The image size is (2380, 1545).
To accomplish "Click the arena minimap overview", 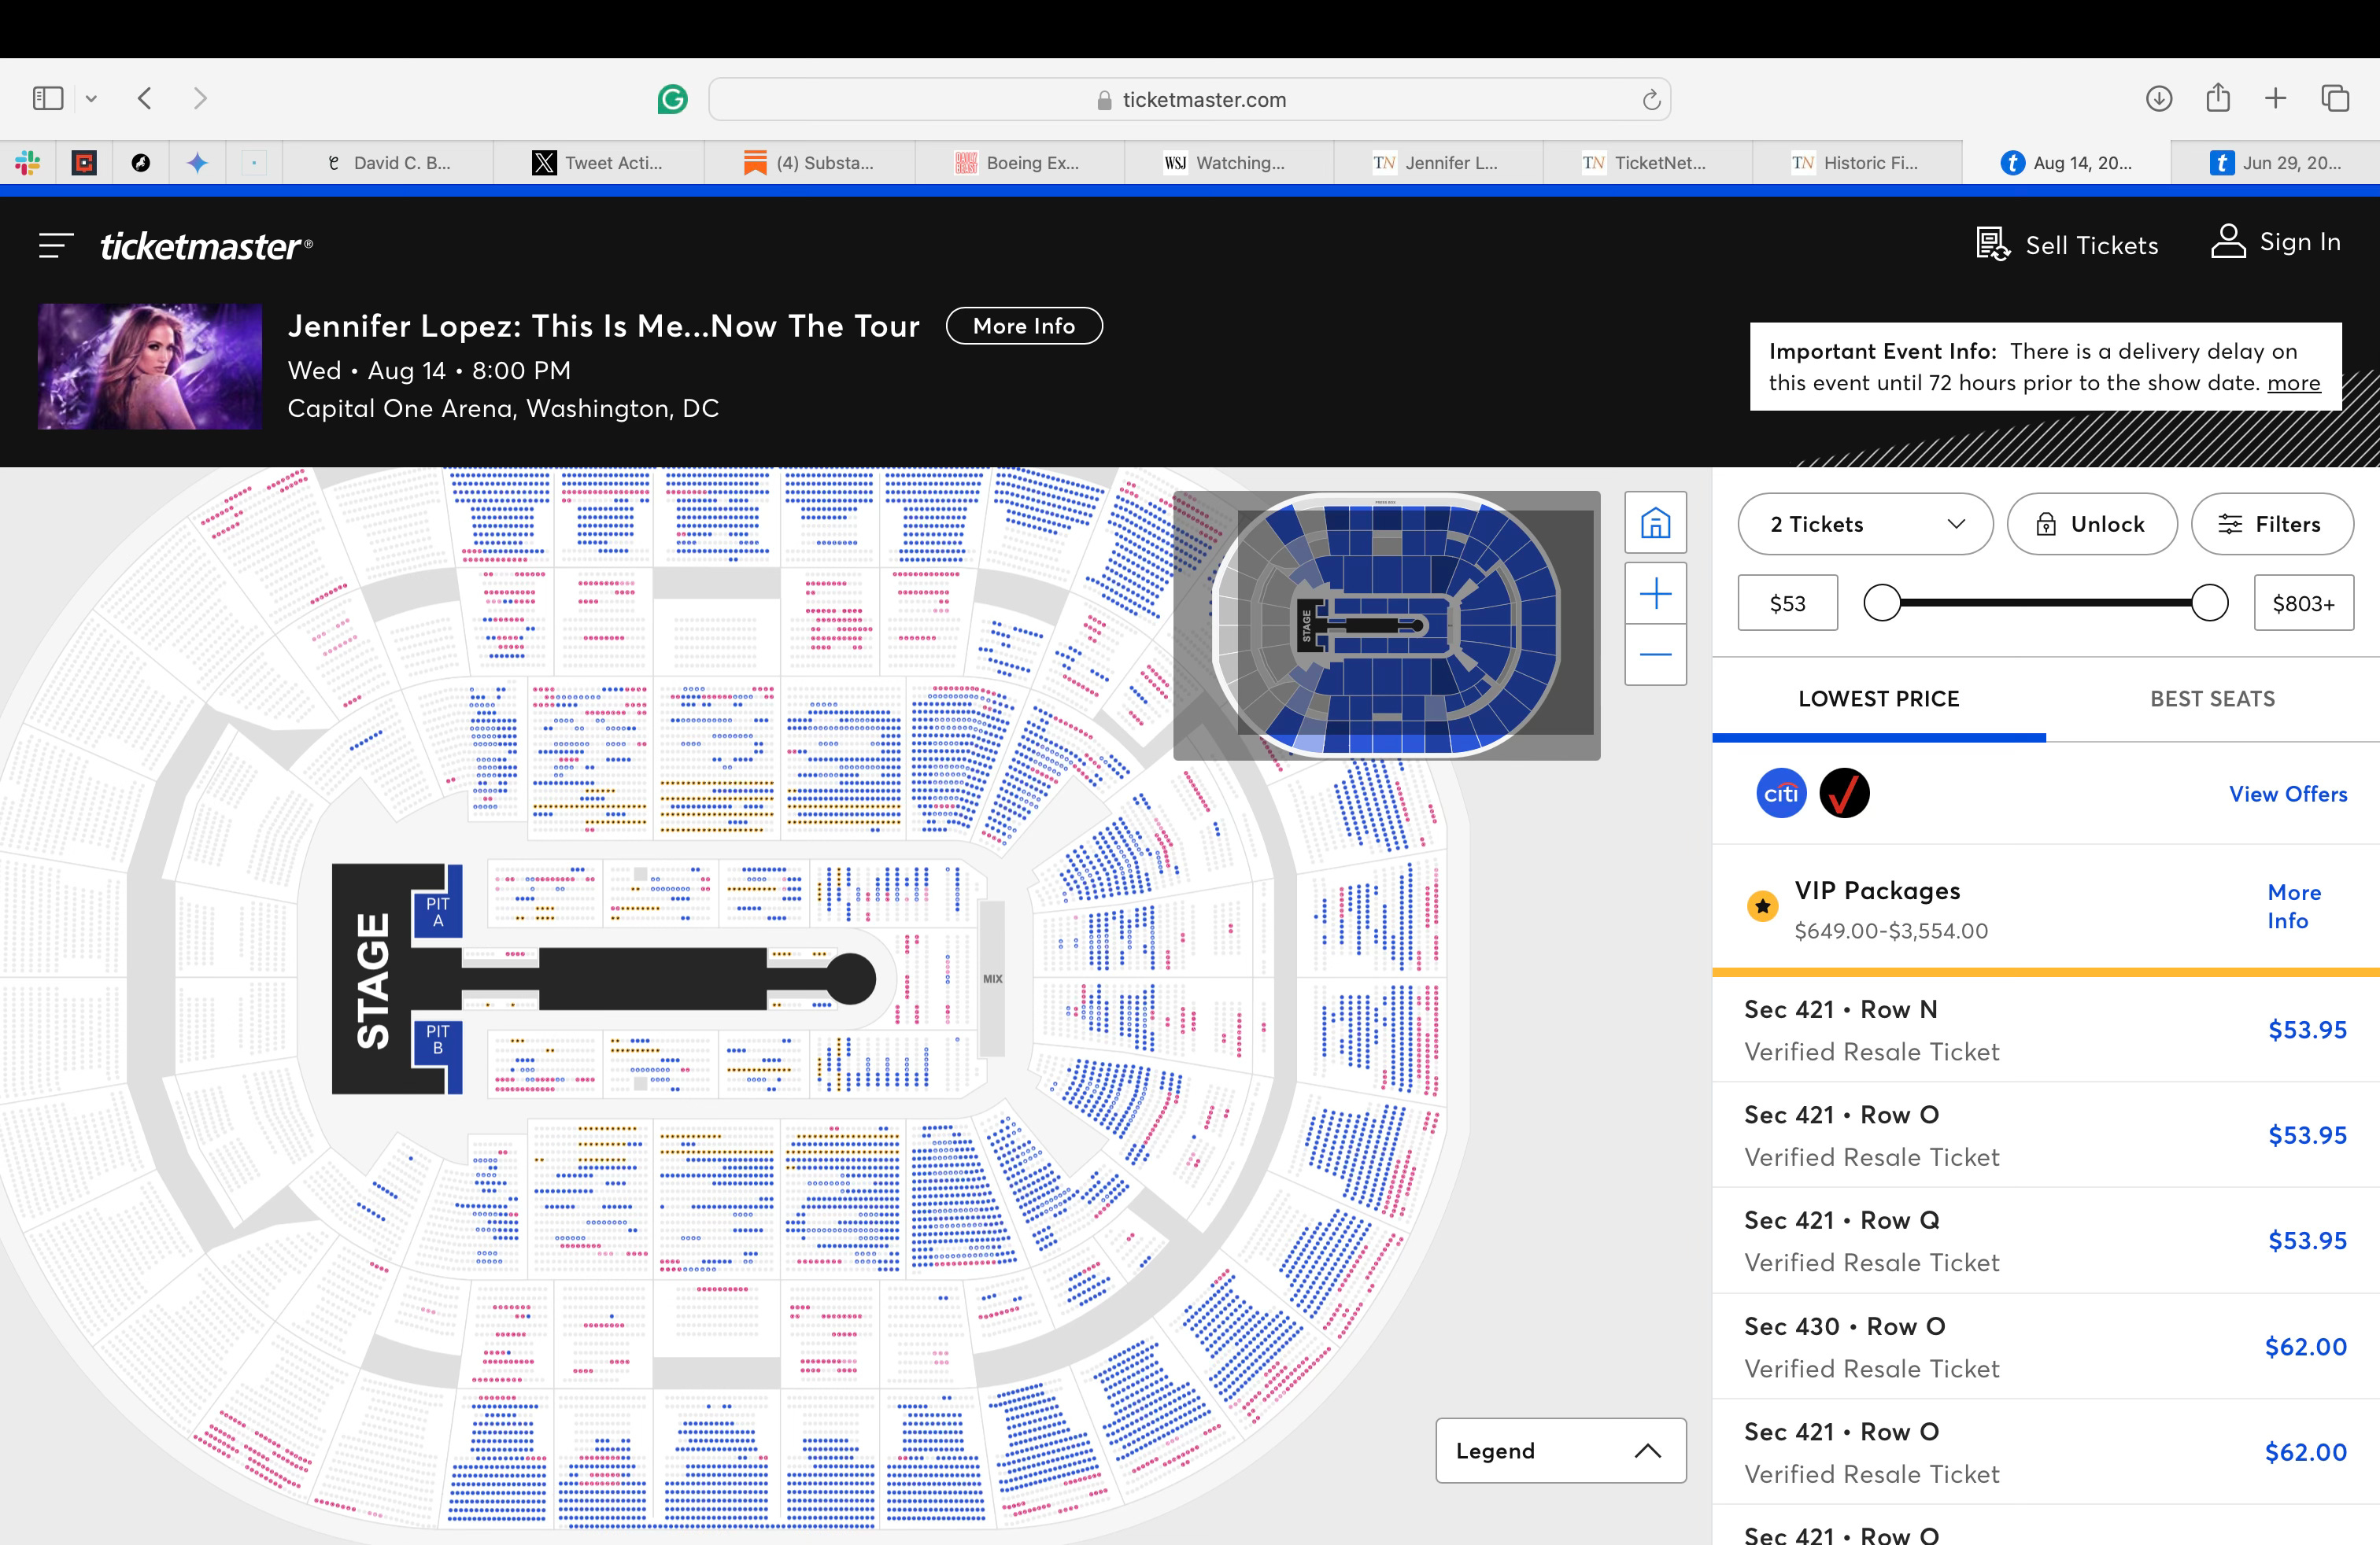I will (1386, 625).
